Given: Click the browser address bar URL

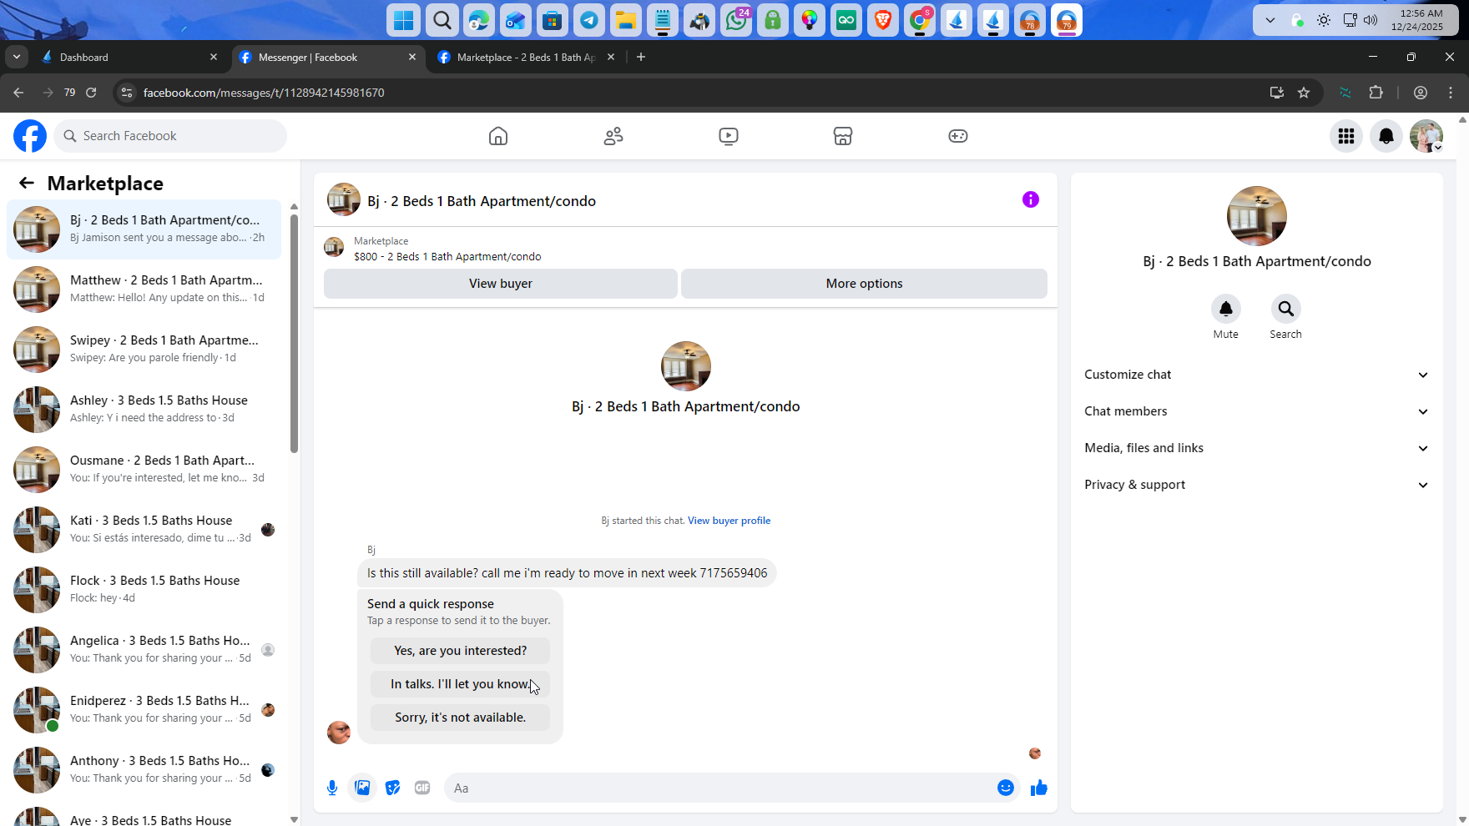Looking at the screenshot, I should (264, 93).
